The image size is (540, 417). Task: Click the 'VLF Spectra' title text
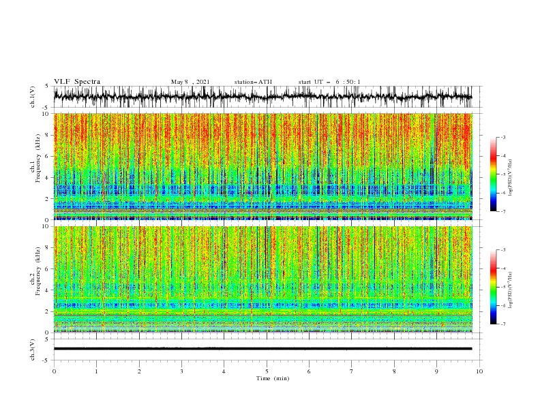coord(77,82)
